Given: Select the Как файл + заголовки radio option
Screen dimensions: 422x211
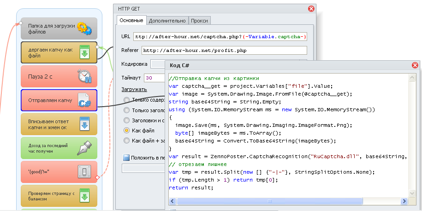Looking at the screenshot, I should [x=126, y=141].
